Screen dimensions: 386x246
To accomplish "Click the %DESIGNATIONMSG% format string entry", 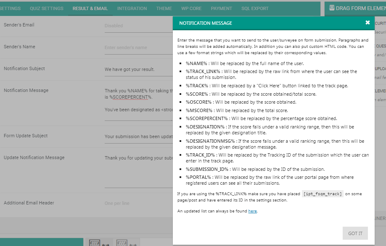I will pyautogui.click(x=275, y=144).
